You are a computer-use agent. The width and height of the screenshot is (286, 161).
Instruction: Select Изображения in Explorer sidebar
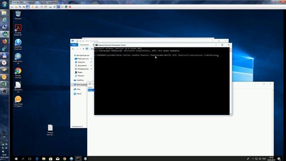[x=82, y=69]
